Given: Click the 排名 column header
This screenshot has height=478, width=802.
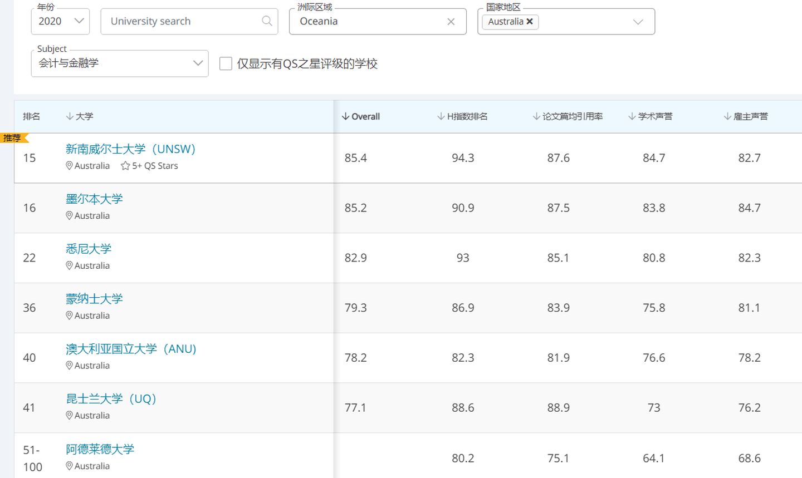Looking at the screenshot, I should 31,116.
